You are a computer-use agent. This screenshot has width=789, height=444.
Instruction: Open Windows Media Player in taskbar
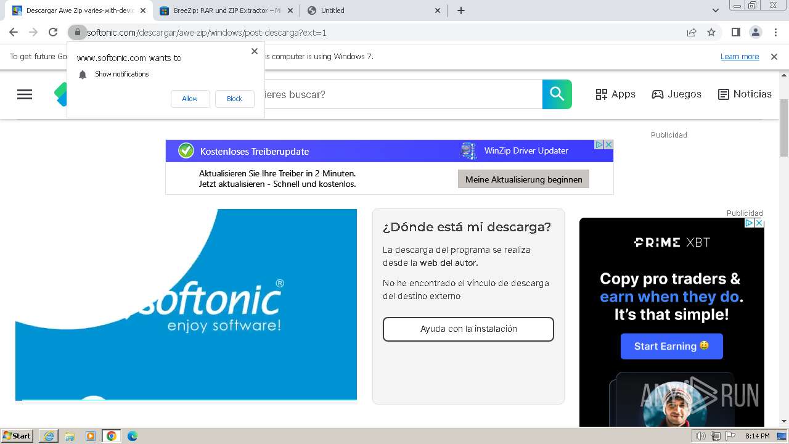click(x=91, y=436)
